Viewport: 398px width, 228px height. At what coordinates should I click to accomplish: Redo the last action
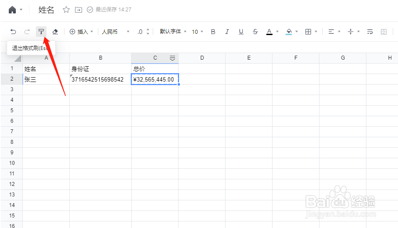pyautogui.click(x=27, y=32)
